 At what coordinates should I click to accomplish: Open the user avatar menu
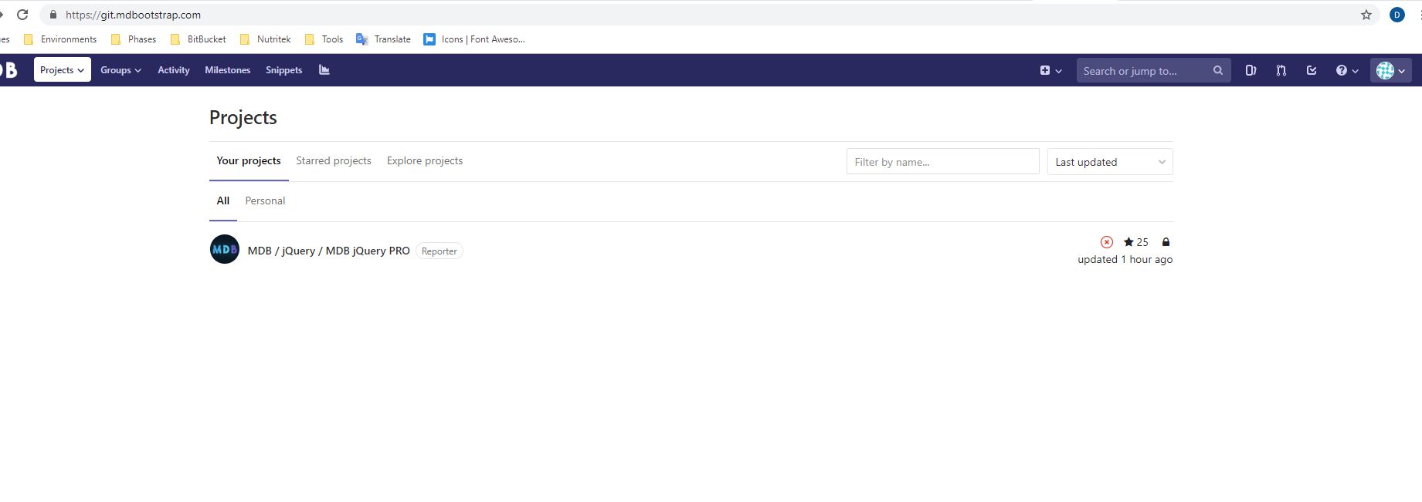click(1391, 70)
